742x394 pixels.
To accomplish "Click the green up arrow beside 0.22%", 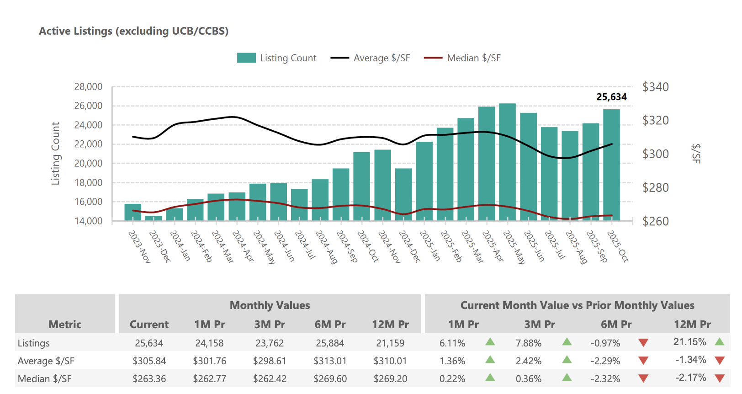I will click(x=490, y=378).
